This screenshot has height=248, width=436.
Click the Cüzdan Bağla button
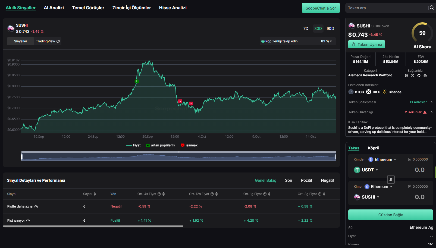tap(391, 215)
